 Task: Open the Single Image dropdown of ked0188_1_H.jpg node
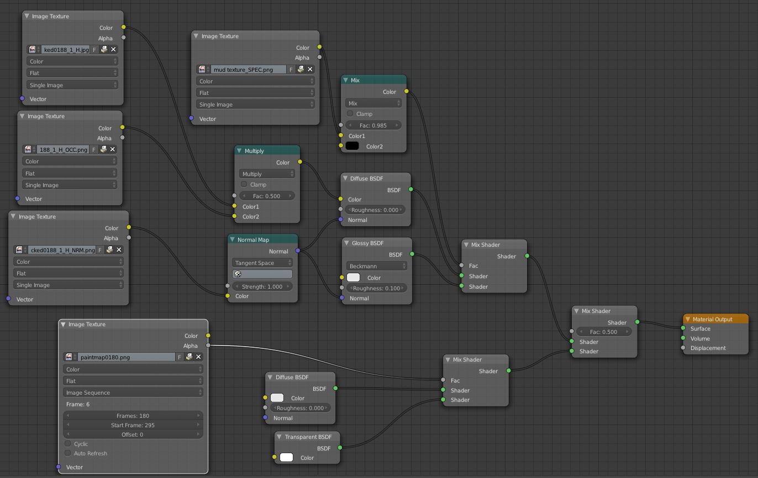(x=72, y=85)
